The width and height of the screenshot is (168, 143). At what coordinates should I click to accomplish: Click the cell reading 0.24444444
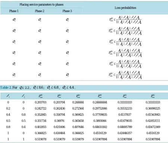(x=100, y=102)
